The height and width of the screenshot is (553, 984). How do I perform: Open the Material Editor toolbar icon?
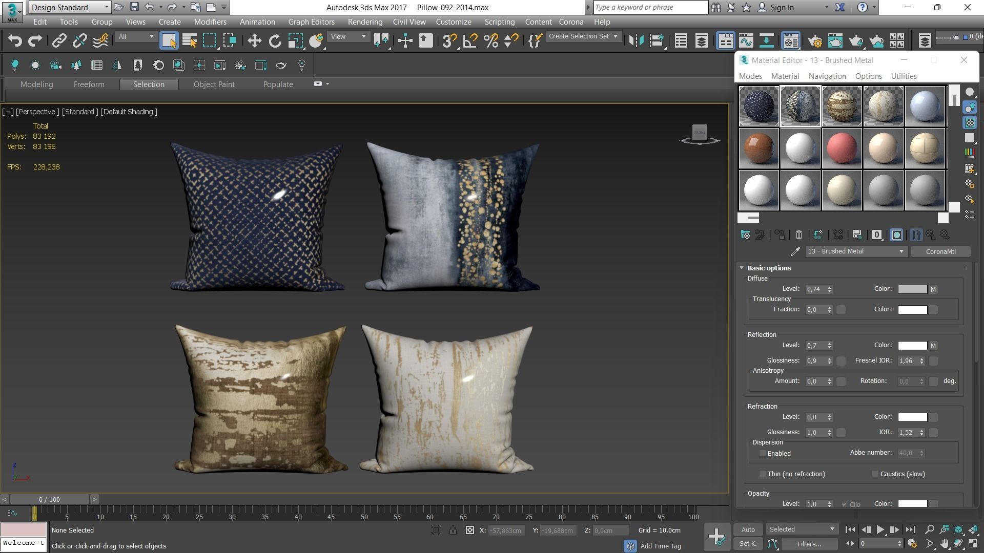[791, 41]
